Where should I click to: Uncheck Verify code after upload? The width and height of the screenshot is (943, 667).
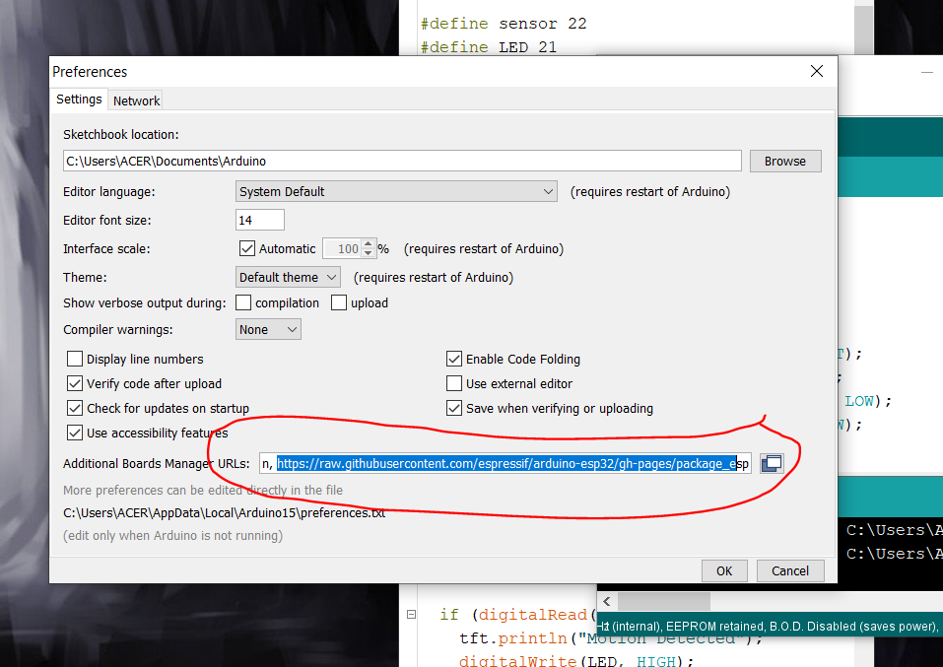[75, 383]
